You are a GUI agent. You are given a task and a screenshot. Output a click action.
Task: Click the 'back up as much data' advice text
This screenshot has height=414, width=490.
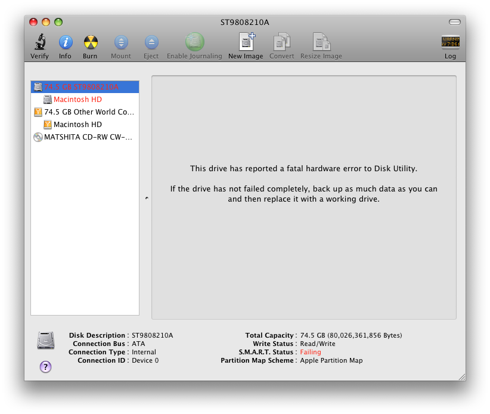[x=303, y=194]
